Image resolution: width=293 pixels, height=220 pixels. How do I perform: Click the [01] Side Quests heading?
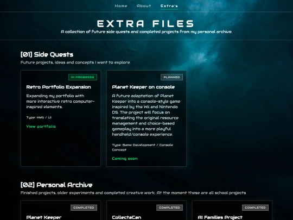click(x=47, y=54)
